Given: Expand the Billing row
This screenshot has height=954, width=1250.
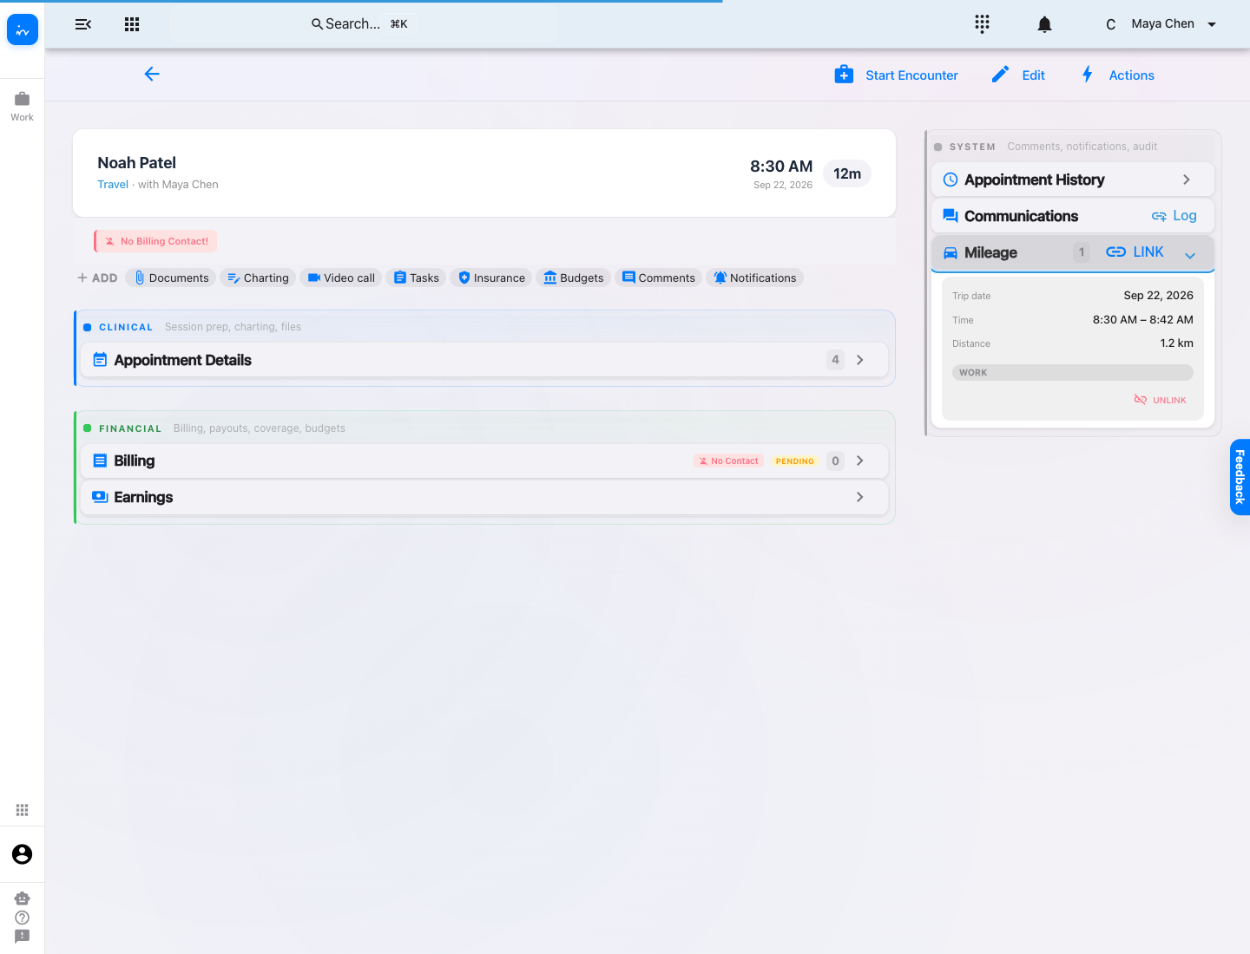Looking at the screenshot, I should [484, 461].
